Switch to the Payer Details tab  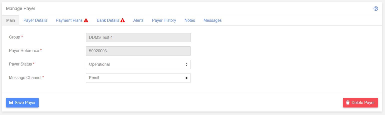[35, 20]
